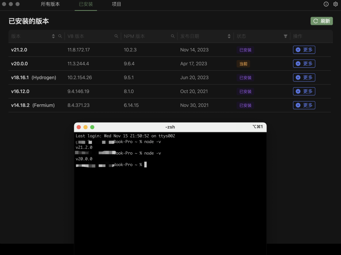341x255 pixels.
Task: Click search icon in NPM 版本 column
Action: pyautogui.click(x=173, y=36)
